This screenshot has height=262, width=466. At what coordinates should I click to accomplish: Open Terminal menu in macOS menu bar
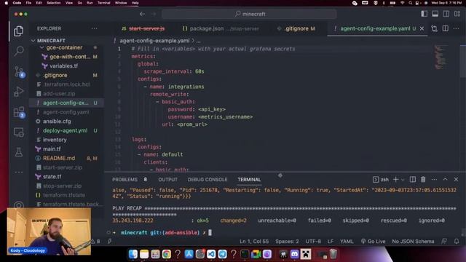pos(103,3)
